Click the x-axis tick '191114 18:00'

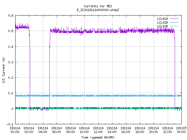click(x=140, y=130)
